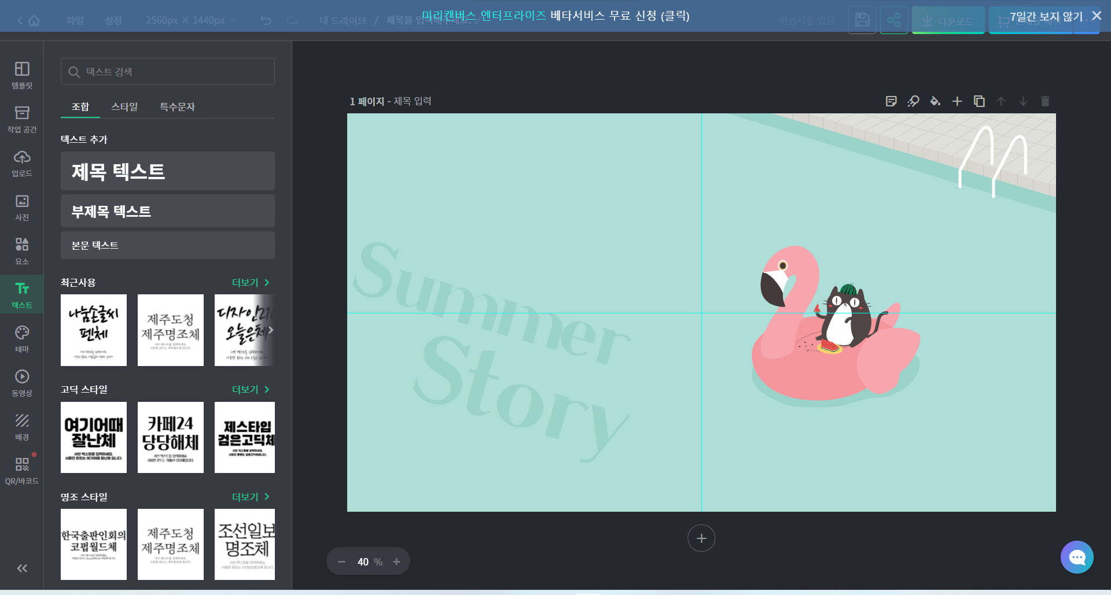The height and width of the screenshot is (595, 1111).
Task: Select the 제스타일 검은고딕체 font thumbnail
Action: pyautogui.click(x=245, y=437)
